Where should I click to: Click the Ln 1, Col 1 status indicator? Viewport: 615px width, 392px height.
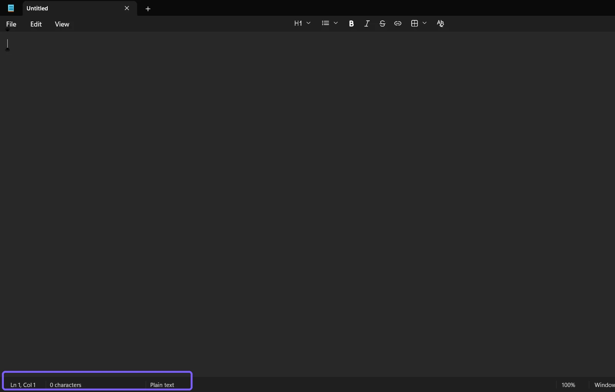23,385
